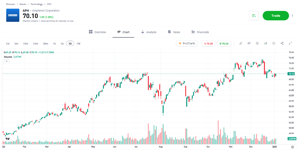The image size is (301, 157).
Task: Open the three-dot more options menu
Action: (292, 15)
